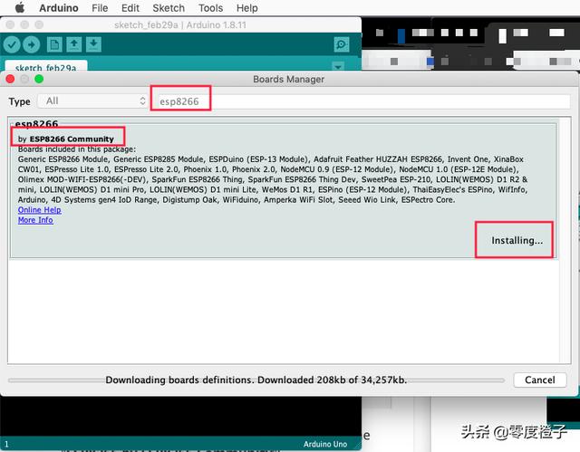
Task: Open the Sketch menu
Action: [x=169, y=8]
